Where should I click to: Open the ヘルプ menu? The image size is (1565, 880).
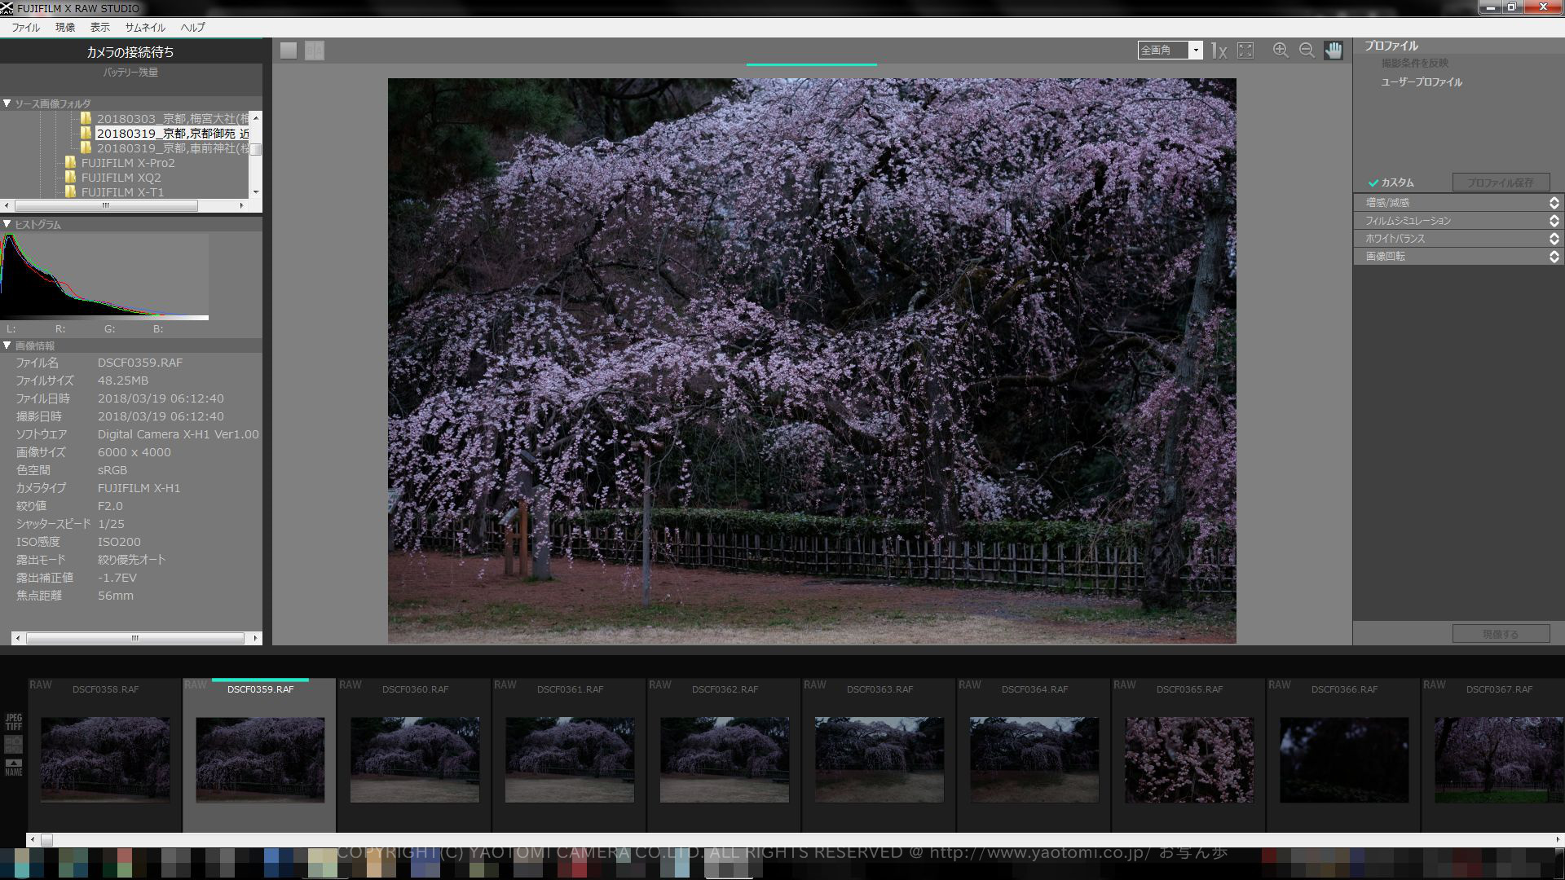pyautogui.click(x=192, y=27)
